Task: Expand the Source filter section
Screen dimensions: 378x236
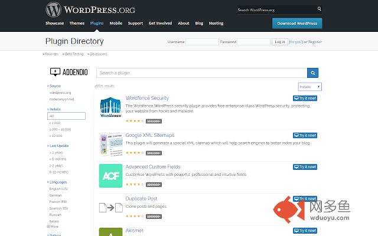Action: 54,86
